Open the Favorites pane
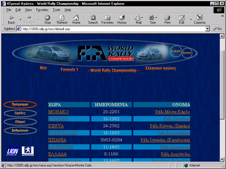Image resolution: width=226 pixels, height=169 pixels. point(108,19)
